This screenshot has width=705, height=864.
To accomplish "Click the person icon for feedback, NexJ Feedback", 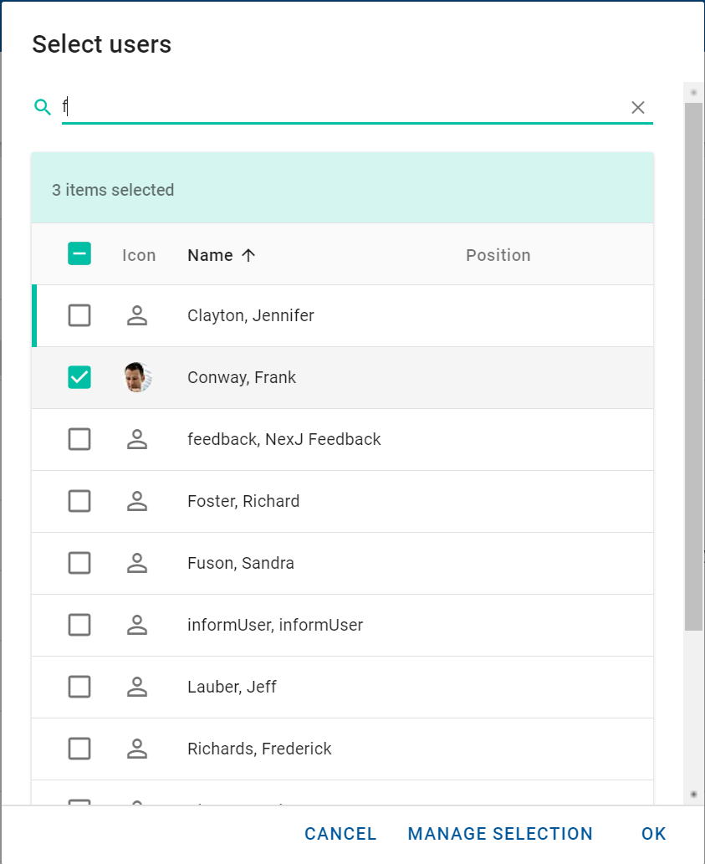I will (x=137, y=439).
